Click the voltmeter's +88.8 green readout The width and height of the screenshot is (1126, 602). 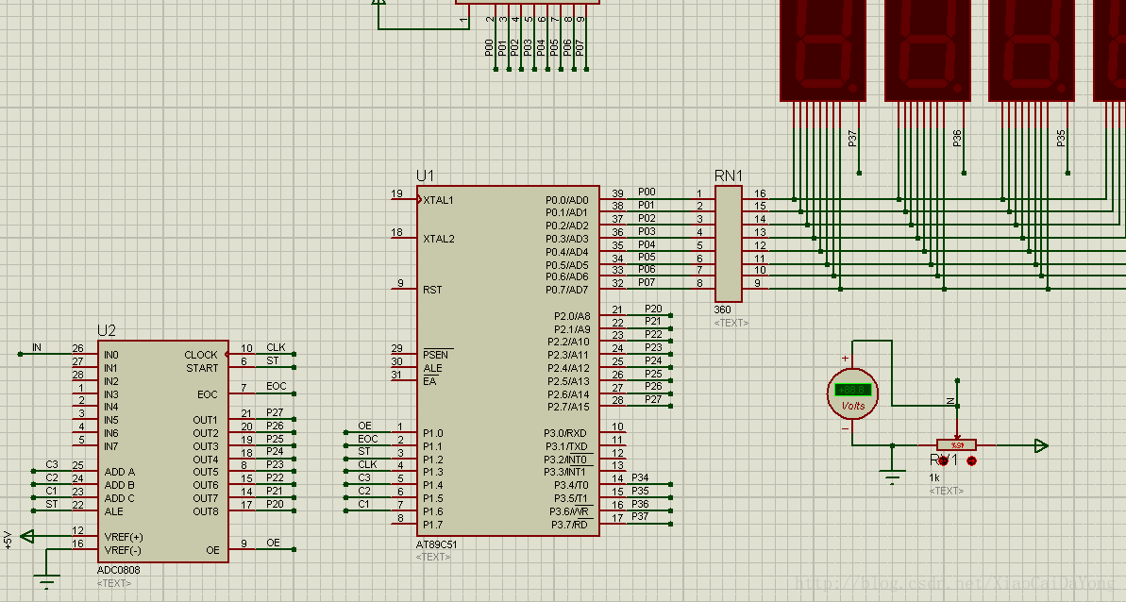coord(852,390)
